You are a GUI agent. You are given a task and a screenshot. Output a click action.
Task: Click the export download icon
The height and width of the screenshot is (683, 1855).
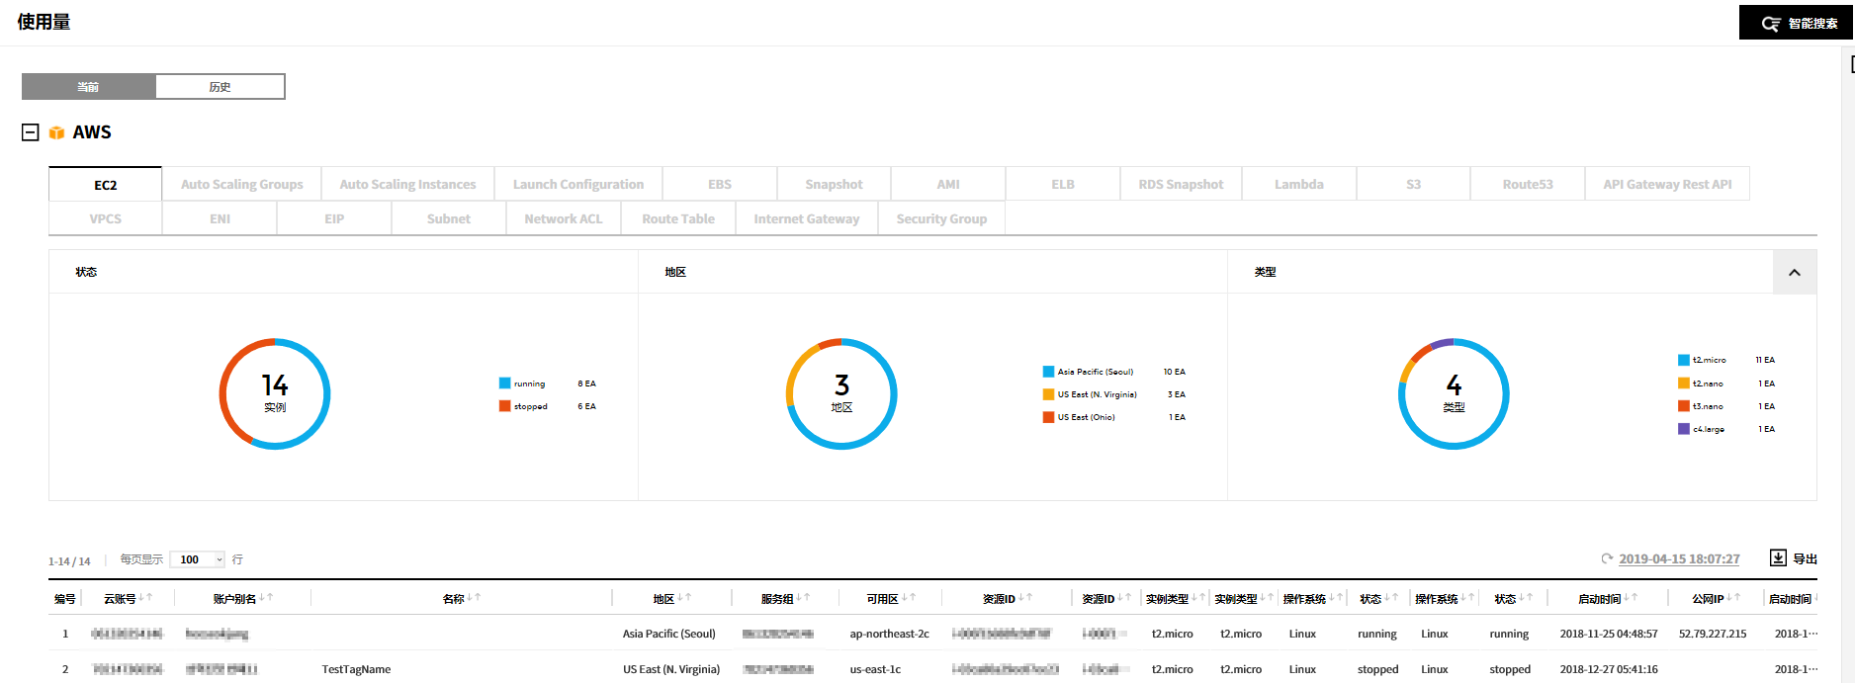click(x=1778, y=557)
